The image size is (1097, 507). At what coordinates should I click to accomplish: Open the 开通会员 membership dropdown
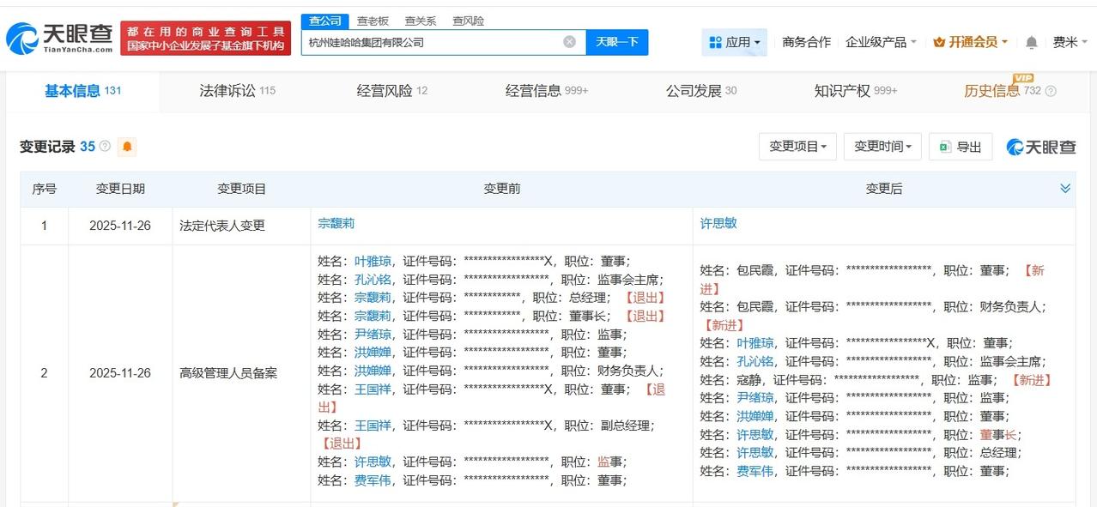[x=970, y=42]
